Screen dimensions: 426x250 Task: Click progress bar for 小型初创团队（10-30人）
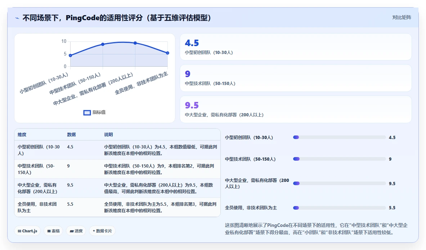click(x=339, y=137)
